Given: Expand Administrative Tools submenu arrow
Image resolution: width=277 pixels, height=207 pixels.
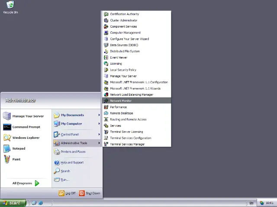Looking at the screenshot, I should tap(99, 143).
